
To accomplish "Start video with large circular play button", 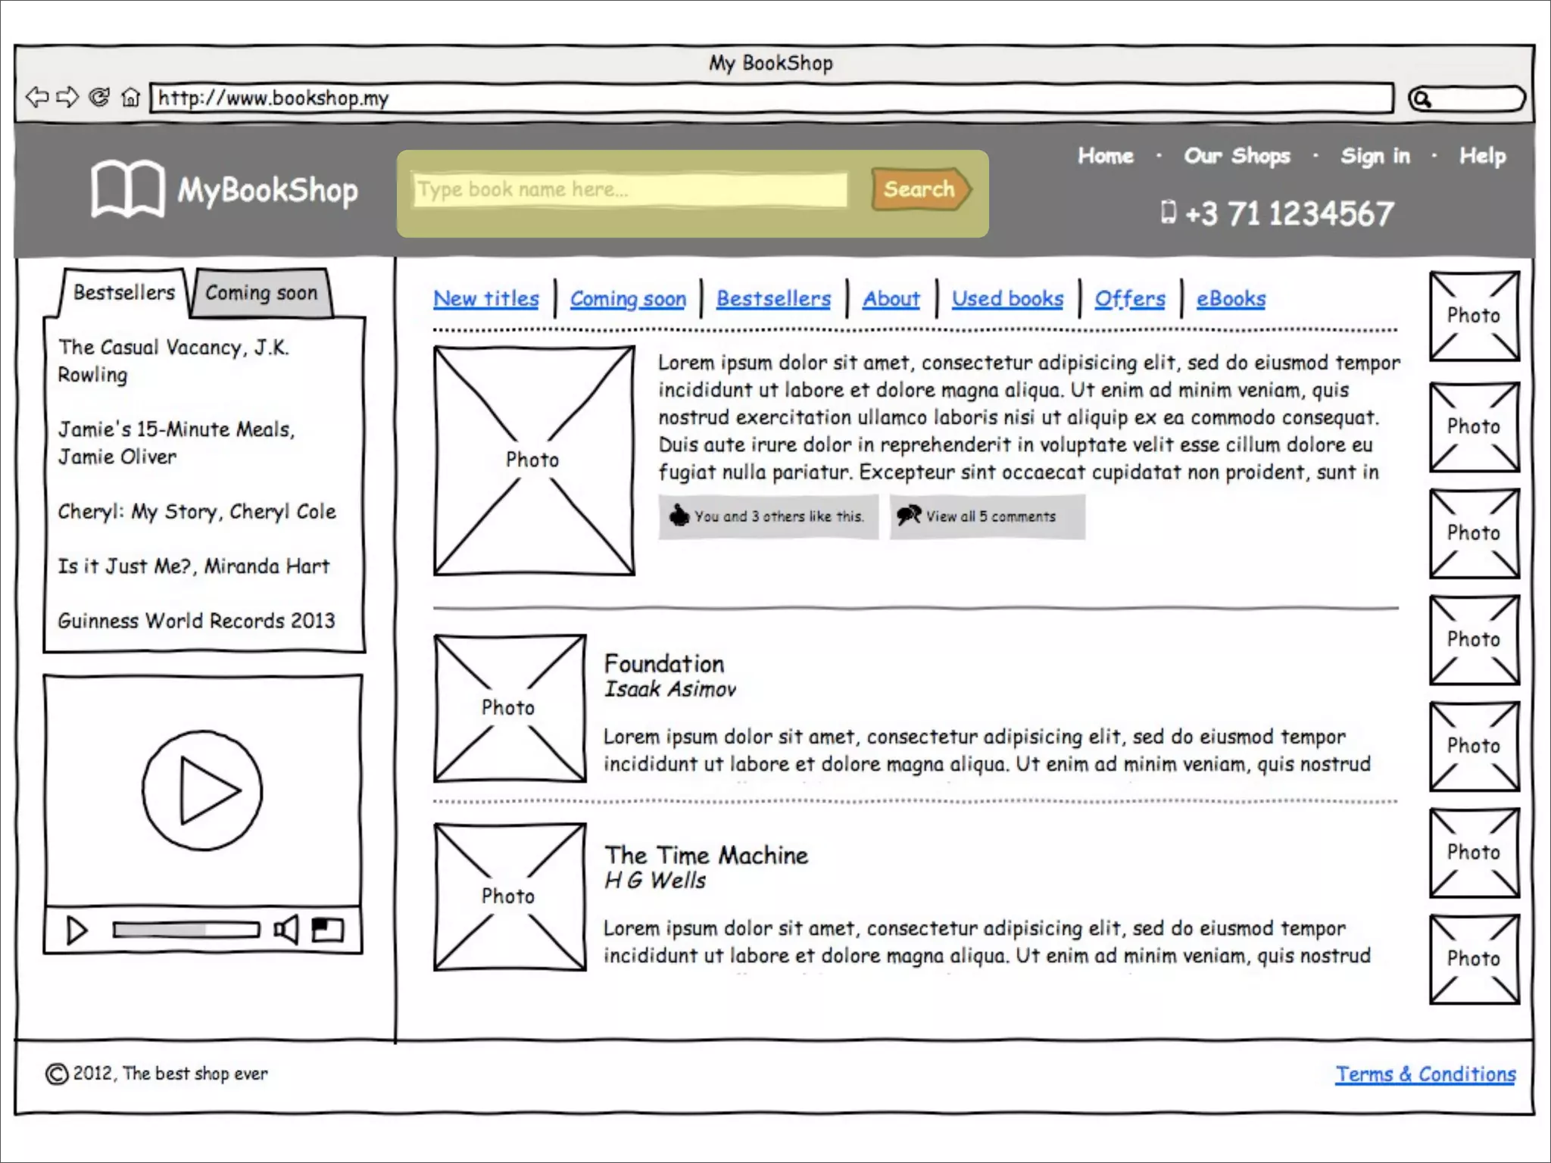I will click(203, 790).
